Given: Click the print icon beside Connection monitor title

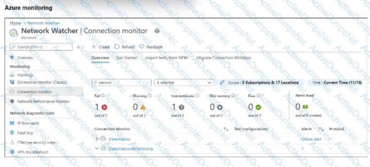Looking at the screenshot, I should [x=157, y=31].
